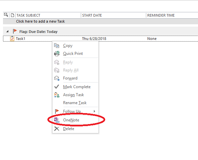The width and height of the screenshot is (198, 160).
Task: Send task to OneNote via menu
Action: point(75,120)
